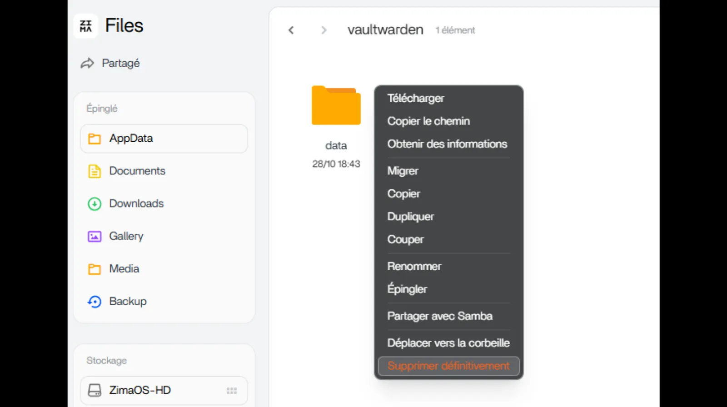Viewport: 727px width, 407px height.
Task: Navigate back with the left chevron
Action: [x=291, y=30]
